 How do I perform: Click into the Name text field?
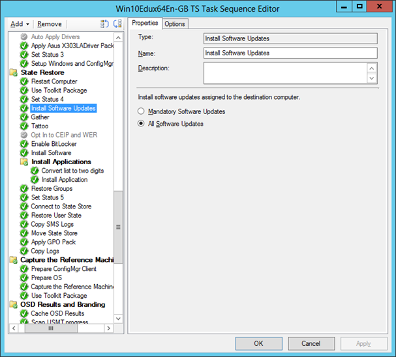[290, 53]
